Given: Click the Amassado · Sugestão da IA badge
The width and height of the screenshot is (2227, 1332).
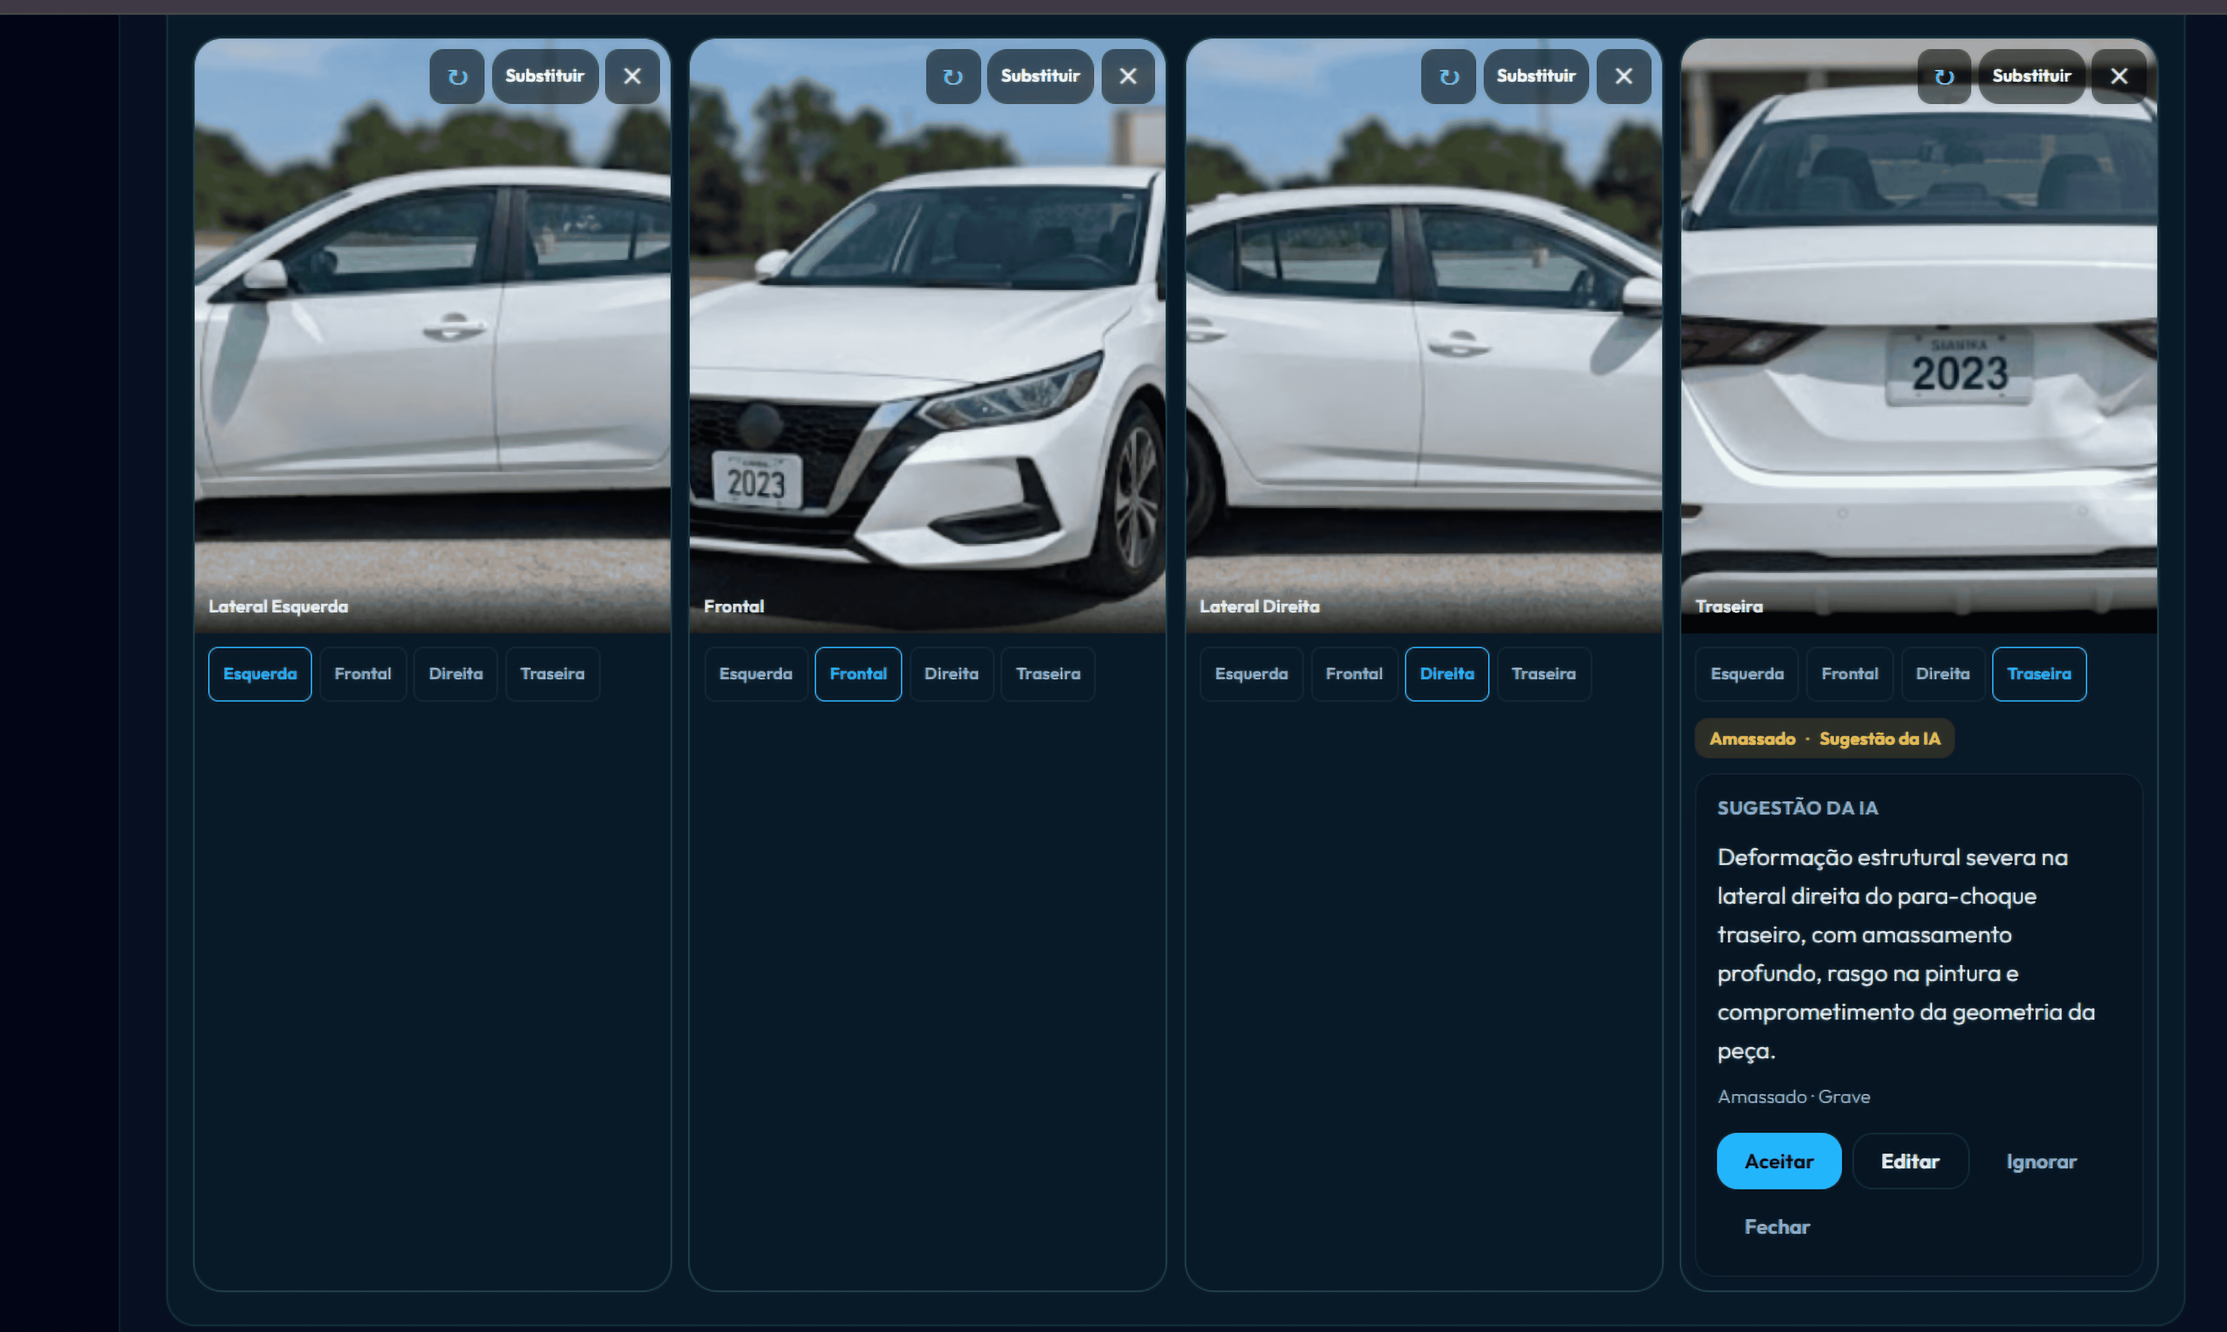Looking at the screenshot, I should point(1825,739).
